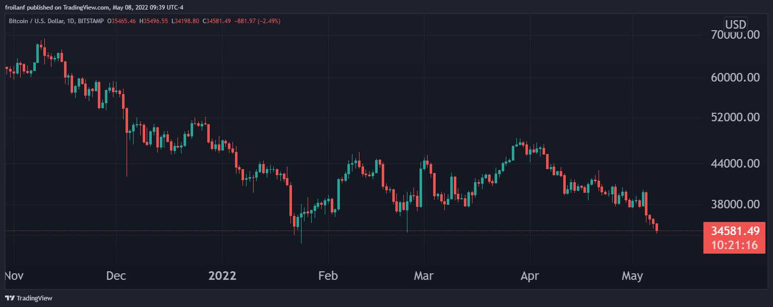This screenshot has height=307, width=773.
Task: Click the price change value −881.97 (−2.49%)
Action: click(258, 21)
